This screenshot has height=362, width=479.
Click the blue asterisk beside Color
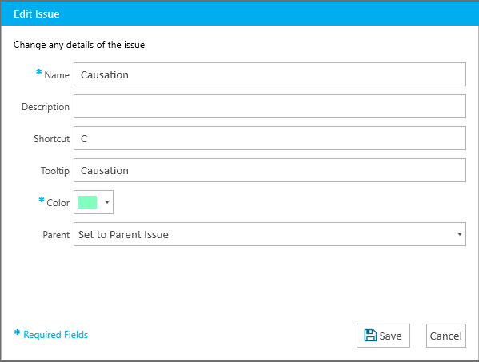[x=42, y=201]
